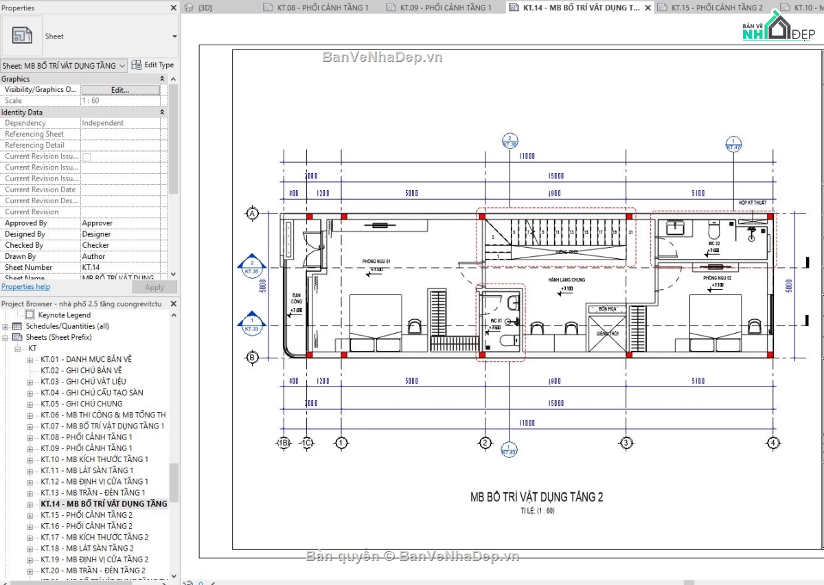The height and width of the screenshot is (585, 824).
Task: Select grid bubble 1
Action: pos(341,443)
